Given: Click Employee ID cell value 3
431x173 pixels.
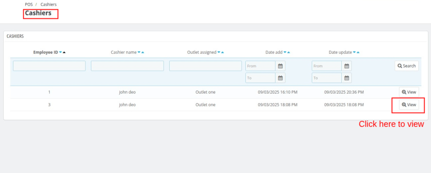Looking at the screenshot, I should pyautogui.click(x=49, y=105).
